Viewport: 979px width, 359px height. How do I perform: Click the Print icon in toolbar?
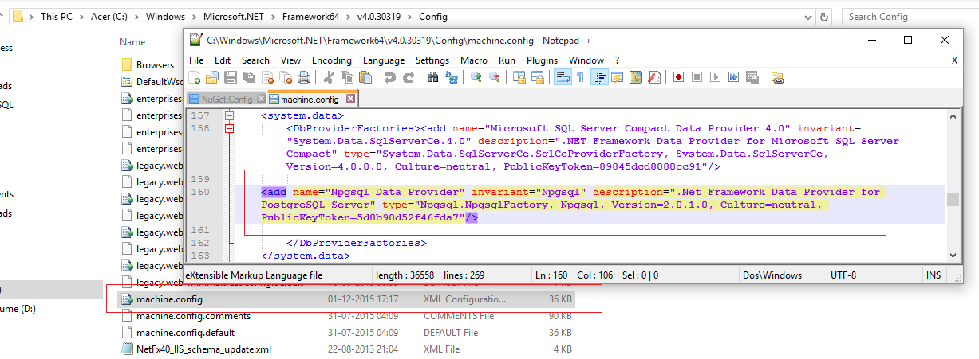[x=304, y=77]
